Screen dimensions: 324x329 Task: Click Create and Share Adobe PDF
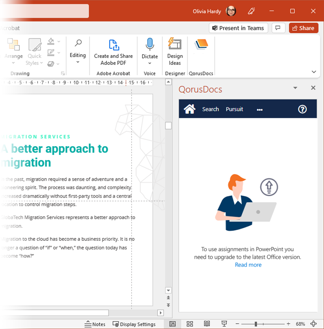click(113, 51)
